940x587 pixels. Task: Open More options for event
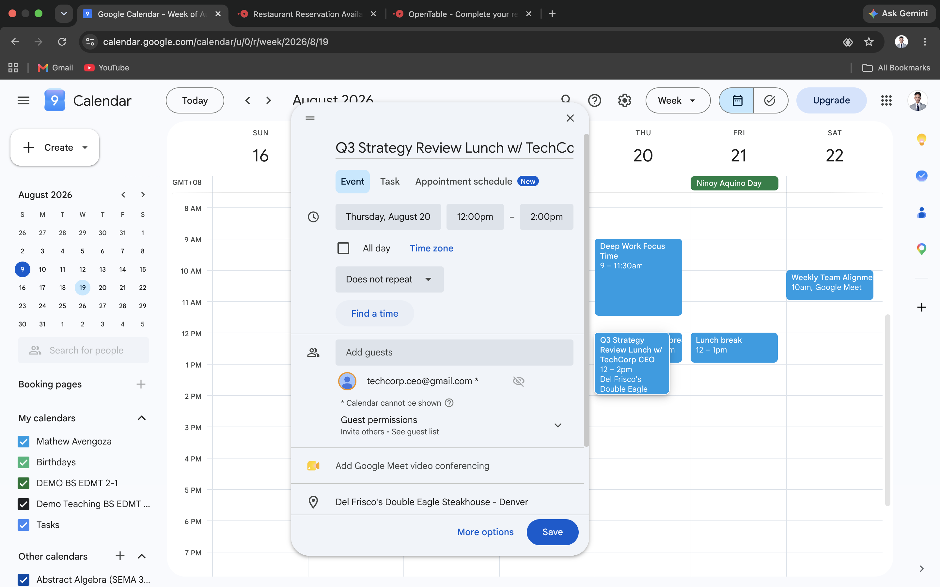[x=485, y=532]
